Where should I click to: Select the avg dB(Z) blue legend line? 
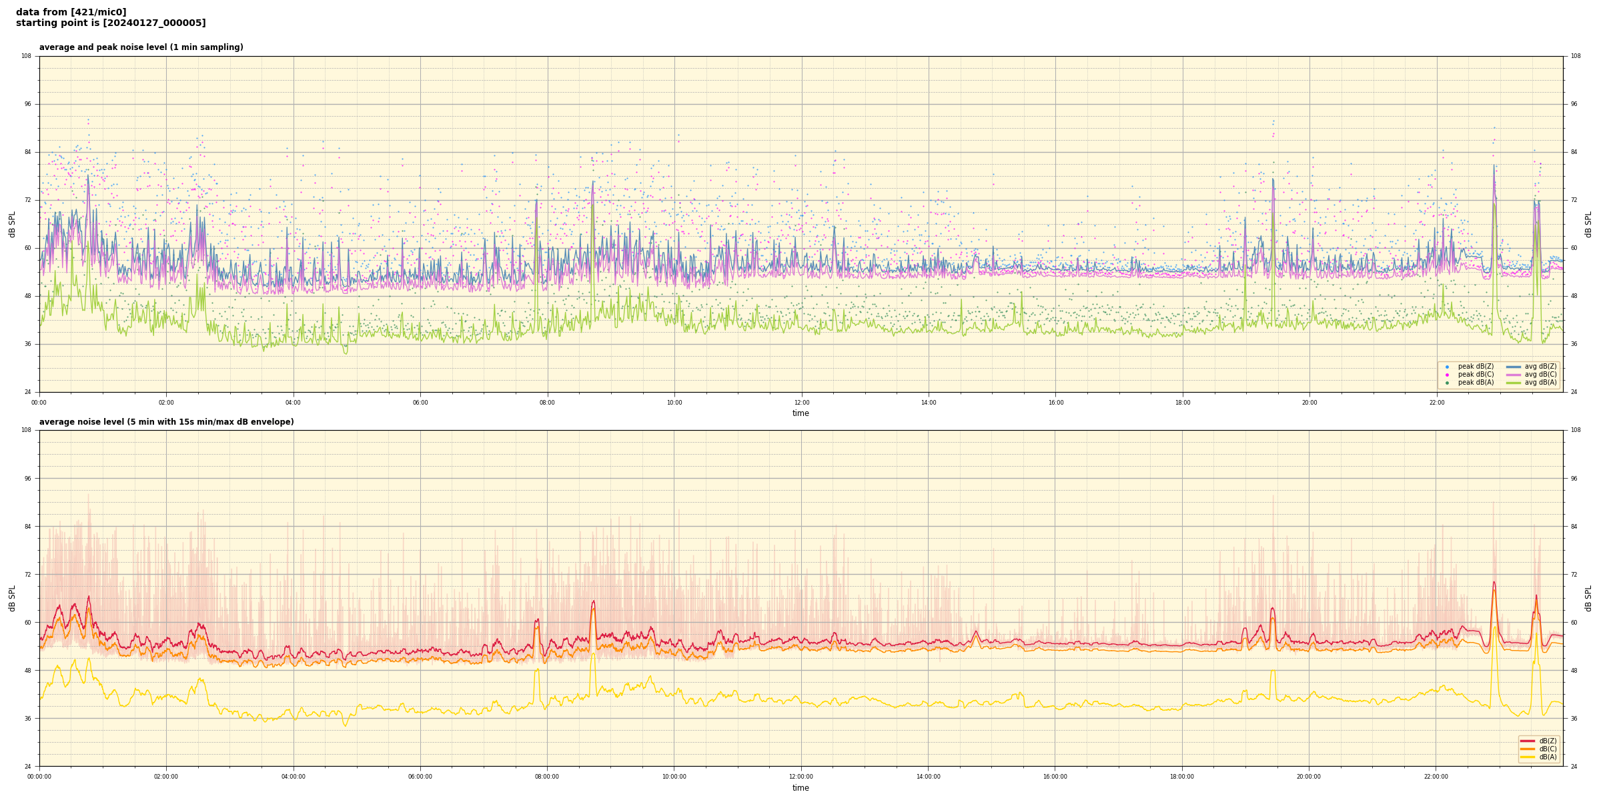pos(1514,367)
